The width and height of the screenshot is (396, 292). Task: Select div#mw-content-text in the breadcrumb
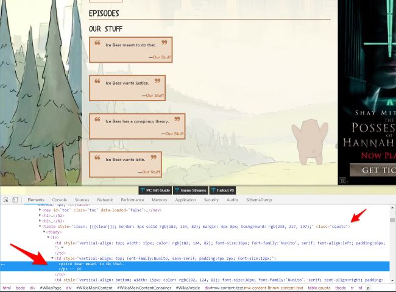click(254, 288)
